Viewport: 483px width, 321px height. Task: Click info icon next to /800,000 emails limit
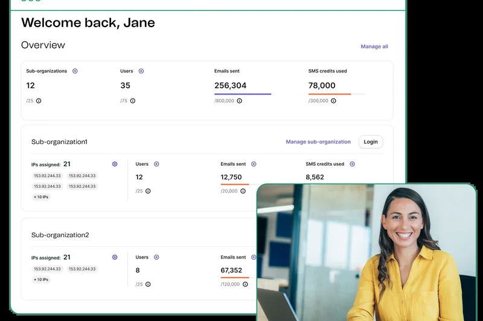tap(239, 101)
